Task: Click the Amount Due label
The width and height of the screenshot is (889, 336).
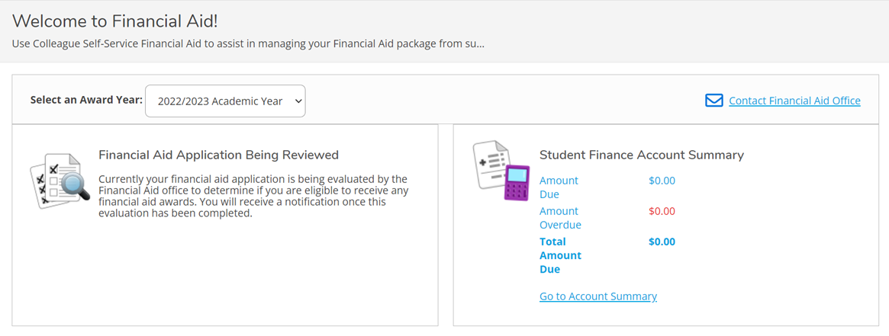Action: (x=559, y=187)
